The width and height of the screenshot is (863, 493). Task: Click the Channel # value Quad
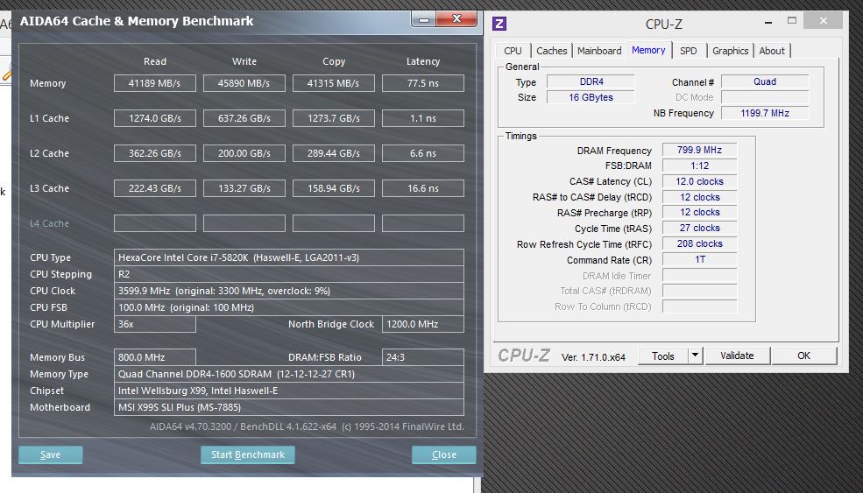tap(765, 81)
